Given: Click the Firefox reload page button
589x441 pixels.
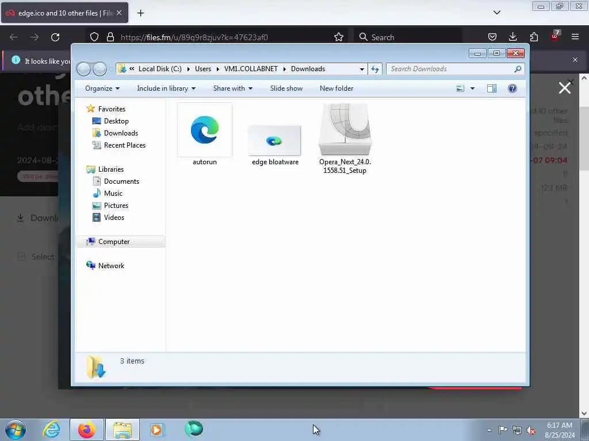Looking at the screenshot, I should 55,37.
